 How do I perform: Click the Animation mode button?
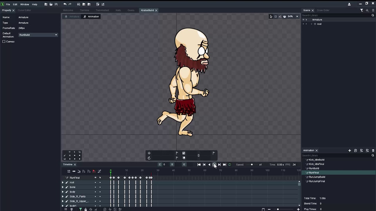[91, 17]
